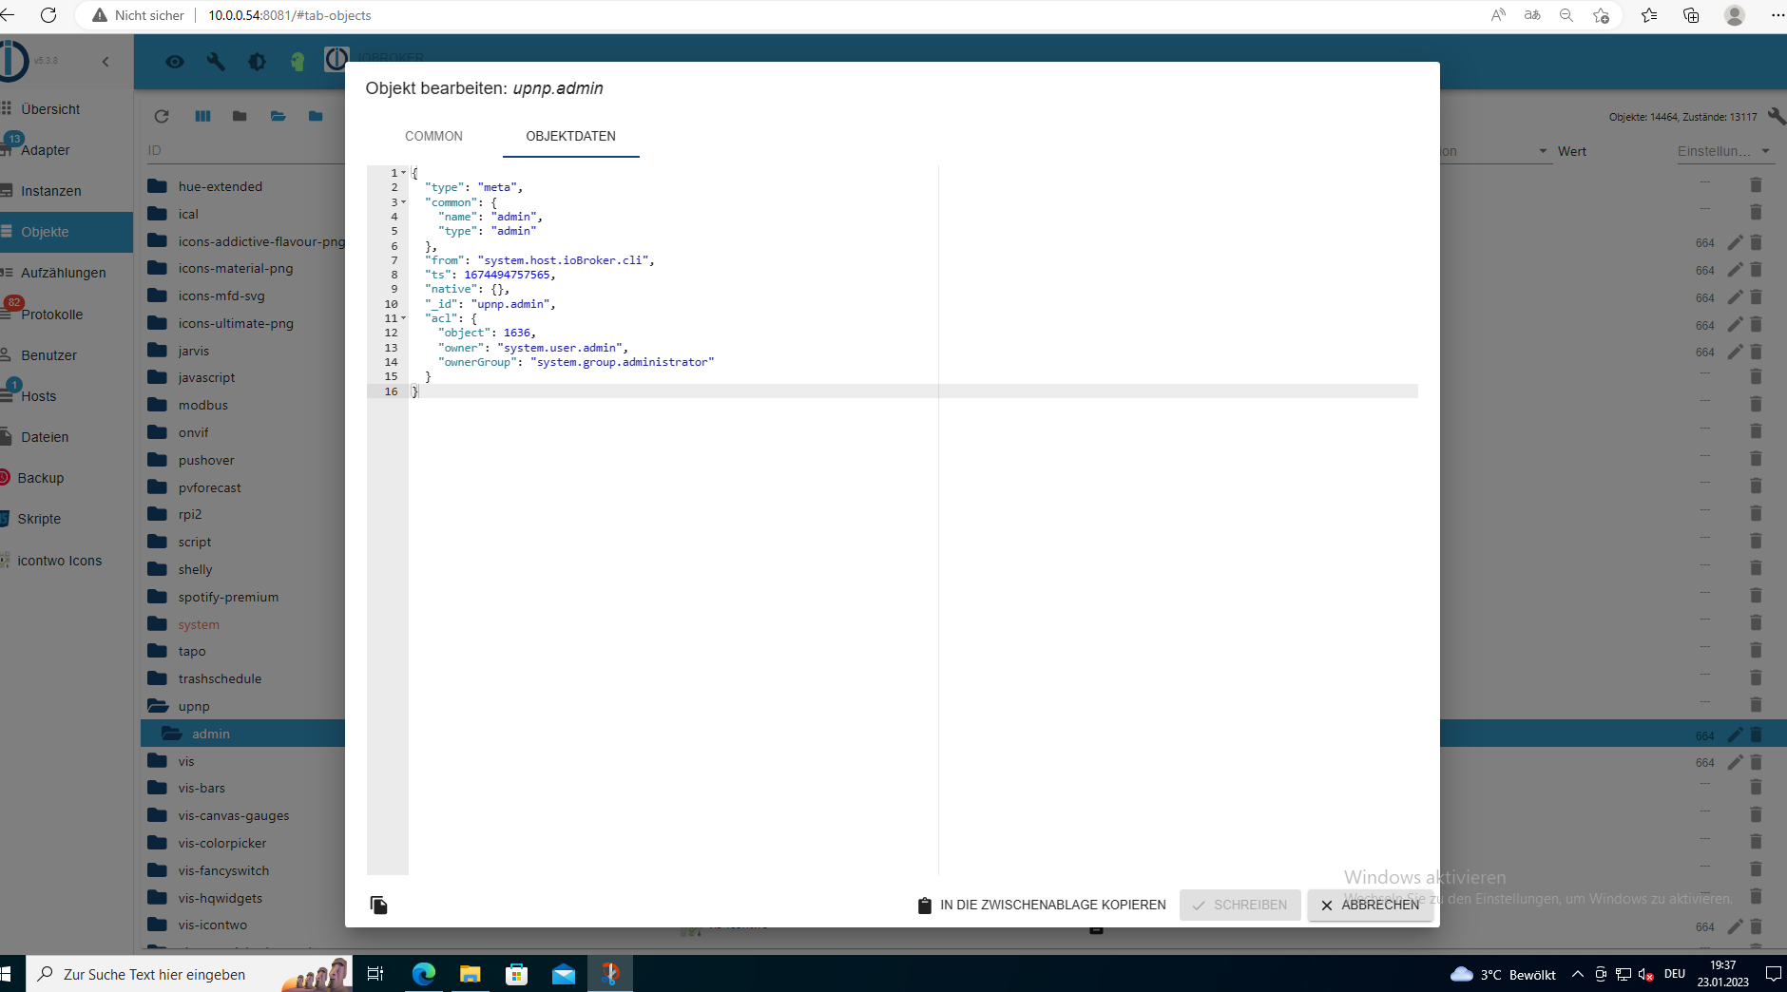Collapse the "acl" block at line 11

click(x=403, y=318)
